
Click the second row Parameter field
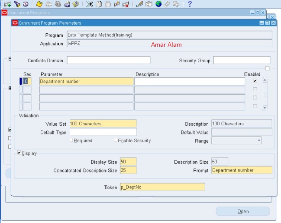tap(87, 90)
